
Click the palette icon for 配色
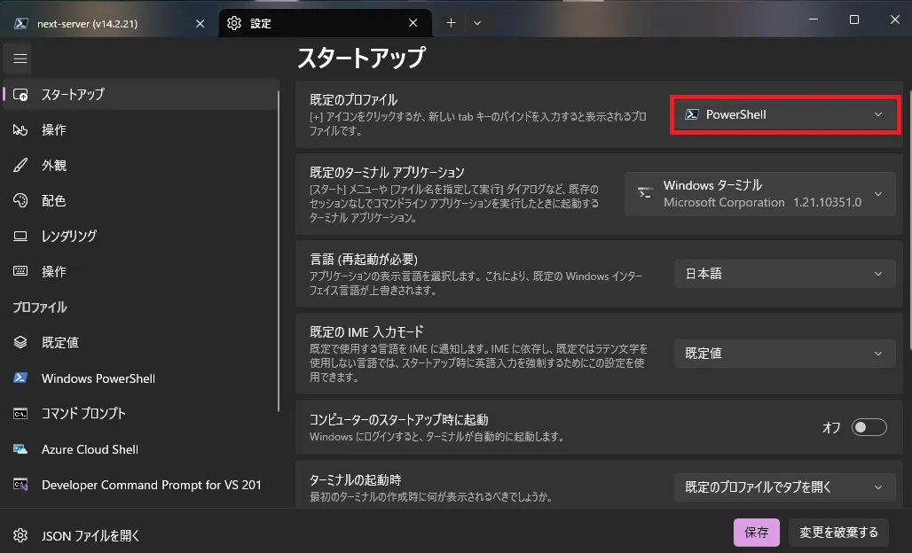(20, 201)
